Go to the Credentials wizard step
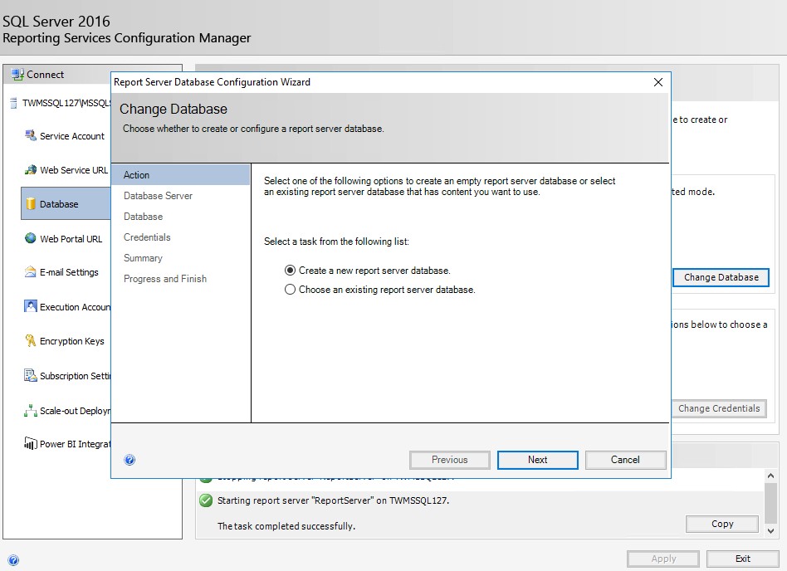The width and height of the screenshot is (787, 571). click(147, 237)
